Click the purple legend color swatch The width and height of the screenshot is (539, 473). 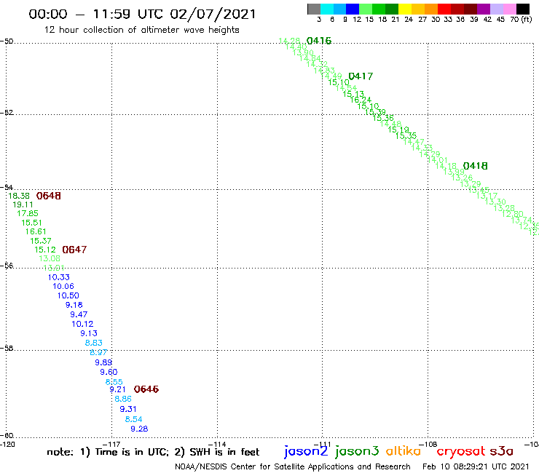coord(484,9)
